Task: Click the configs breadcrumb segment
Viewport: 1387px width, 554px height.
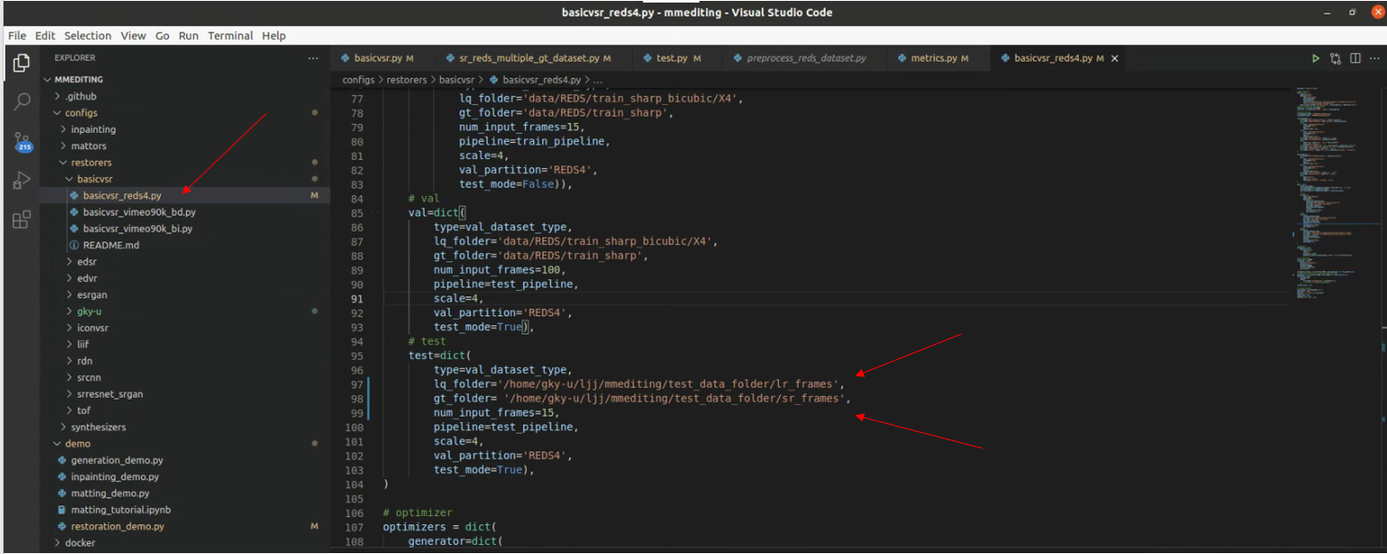Action: point(358,80)
